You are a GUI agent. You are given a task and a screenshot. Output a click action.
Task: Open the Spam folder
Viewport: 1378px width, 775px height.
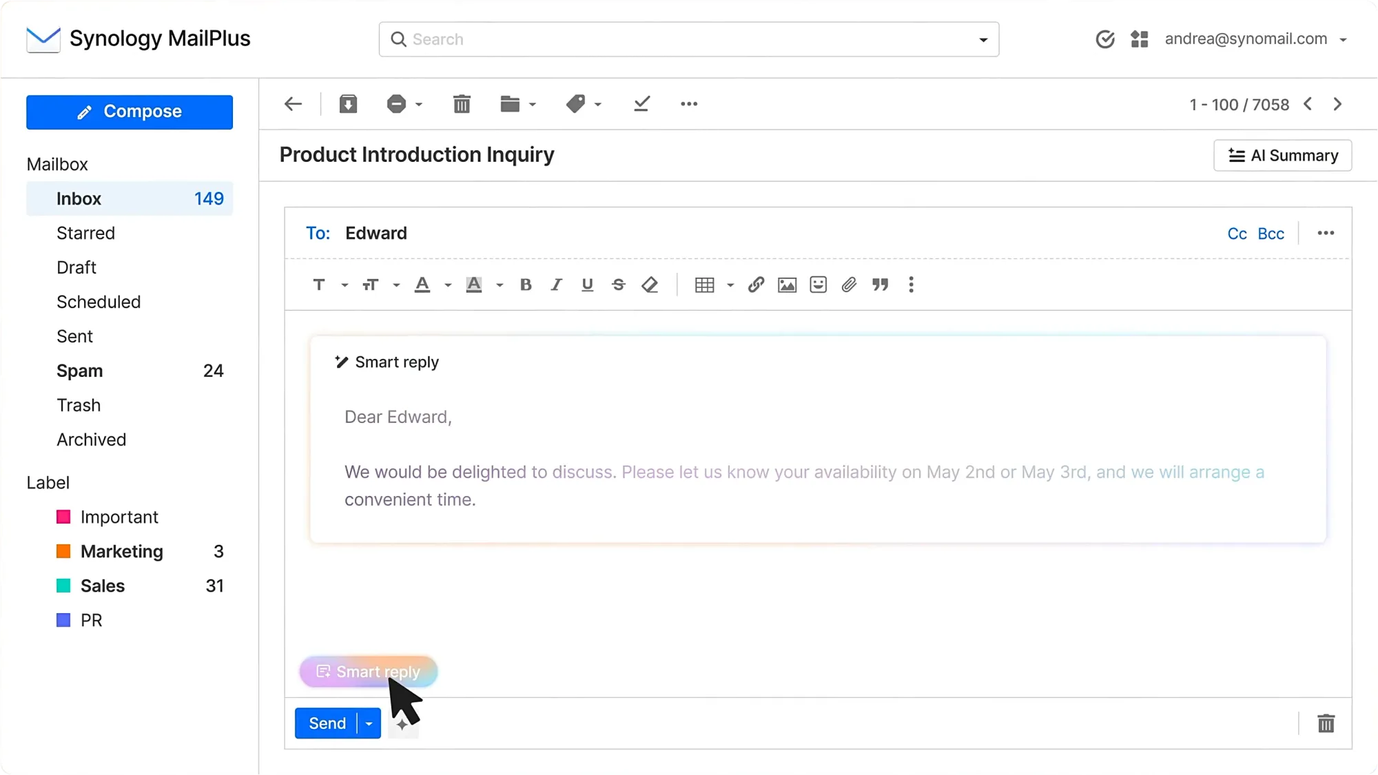130,371
